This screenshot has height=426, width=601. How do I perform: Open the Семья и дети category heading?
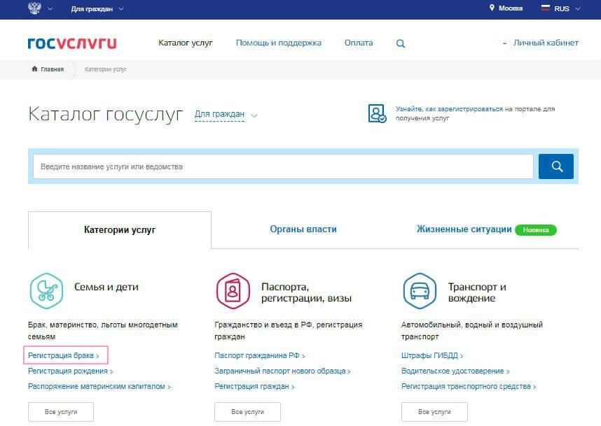(106, 287)
